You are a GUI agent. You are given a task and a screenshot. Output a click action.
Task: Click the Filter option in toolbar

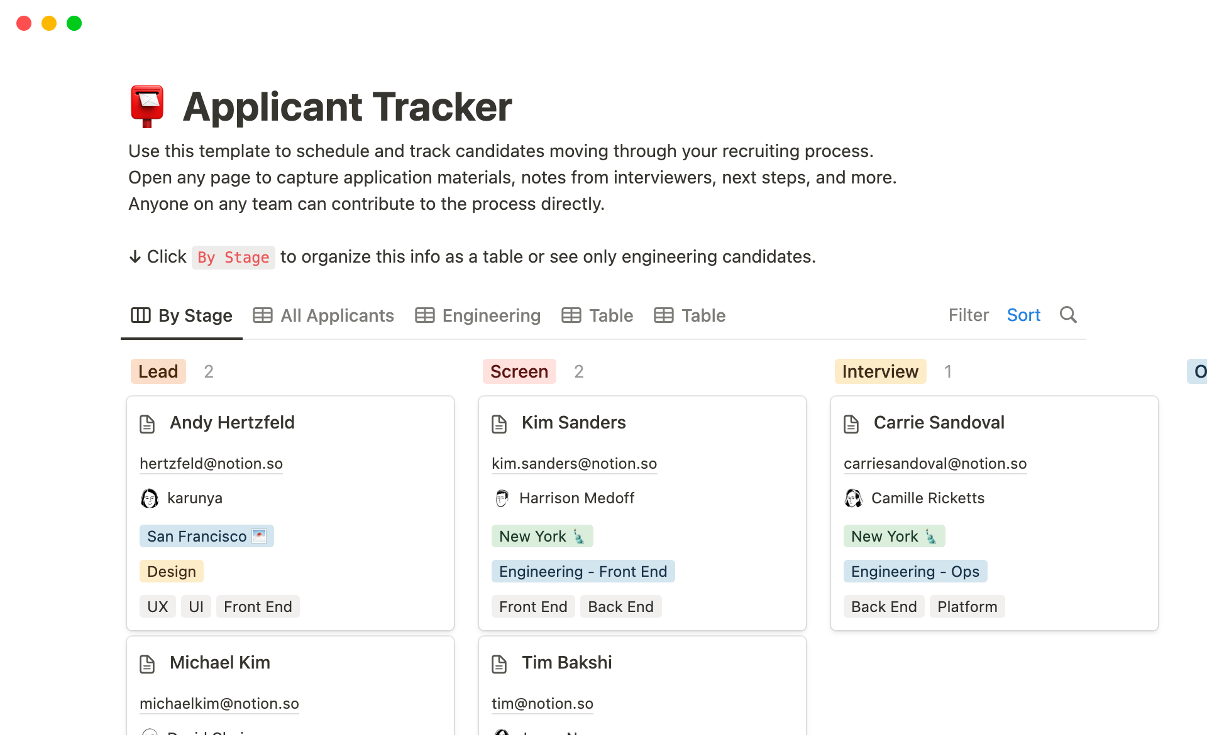[x=967, y=314]
